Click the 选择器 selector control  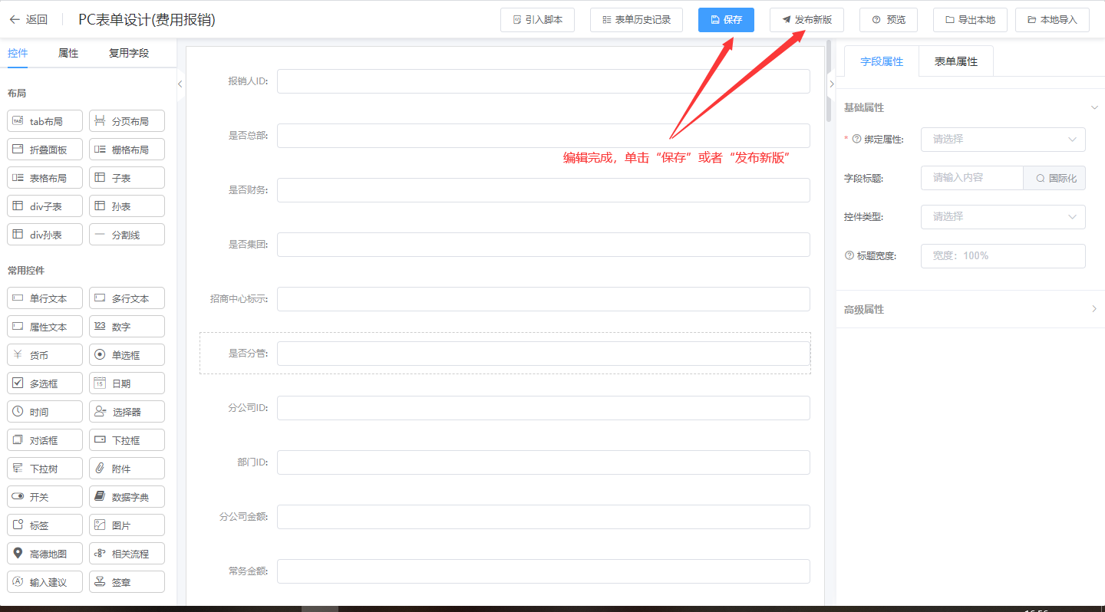127,412
